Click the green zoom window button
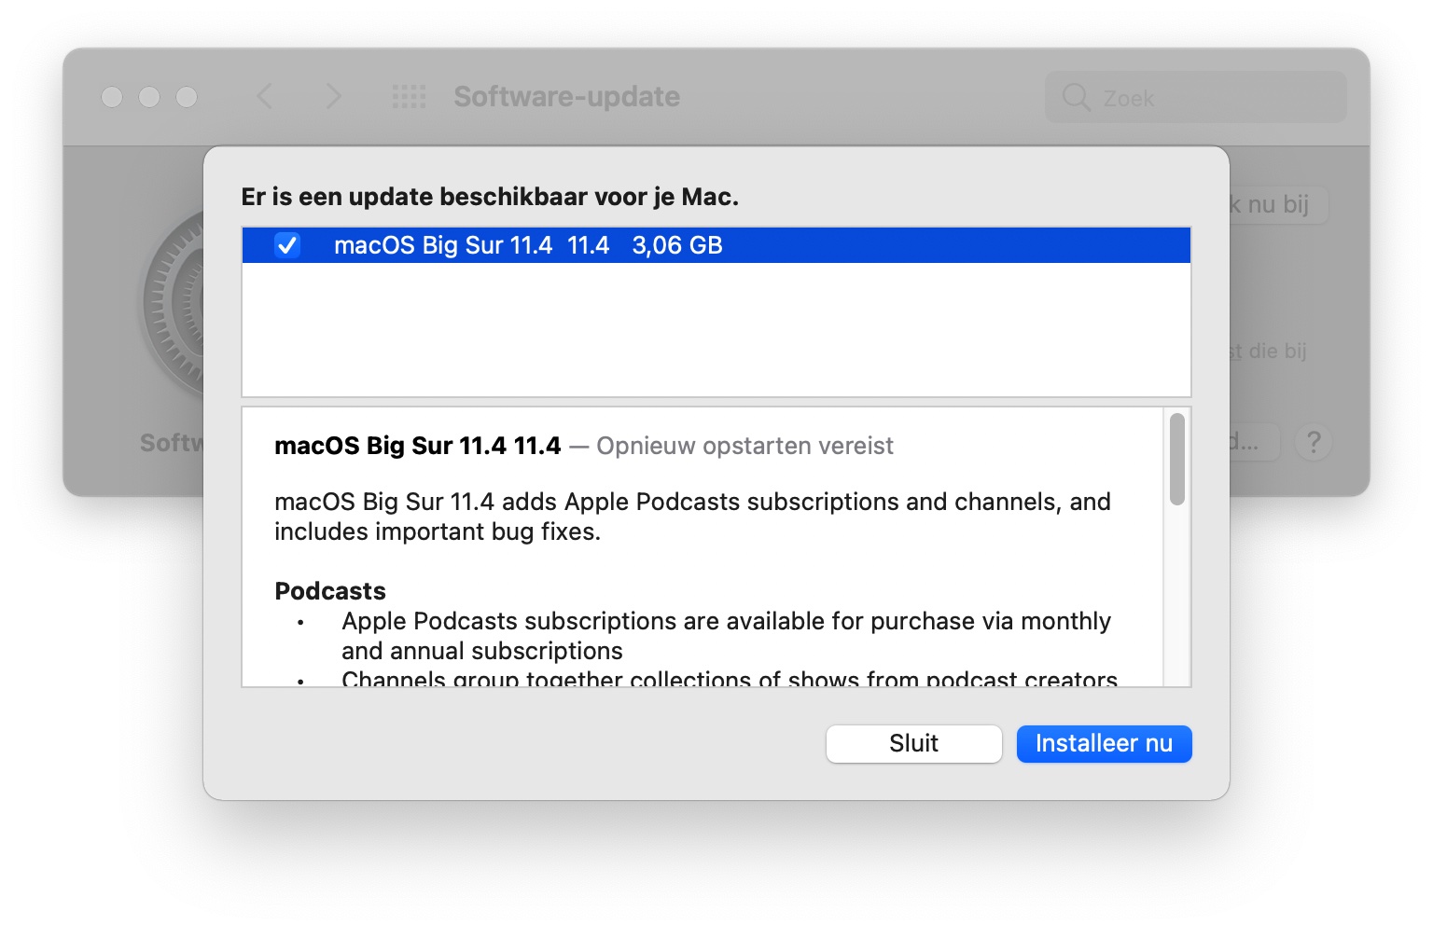The image size is (1433, 938). [187, 97]
